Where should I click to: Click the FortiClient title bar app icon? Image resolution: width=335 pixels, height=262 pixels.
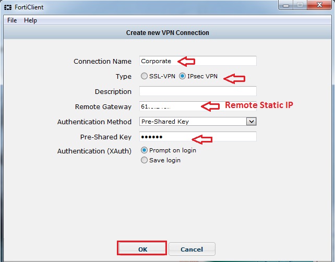click(8, 7)
